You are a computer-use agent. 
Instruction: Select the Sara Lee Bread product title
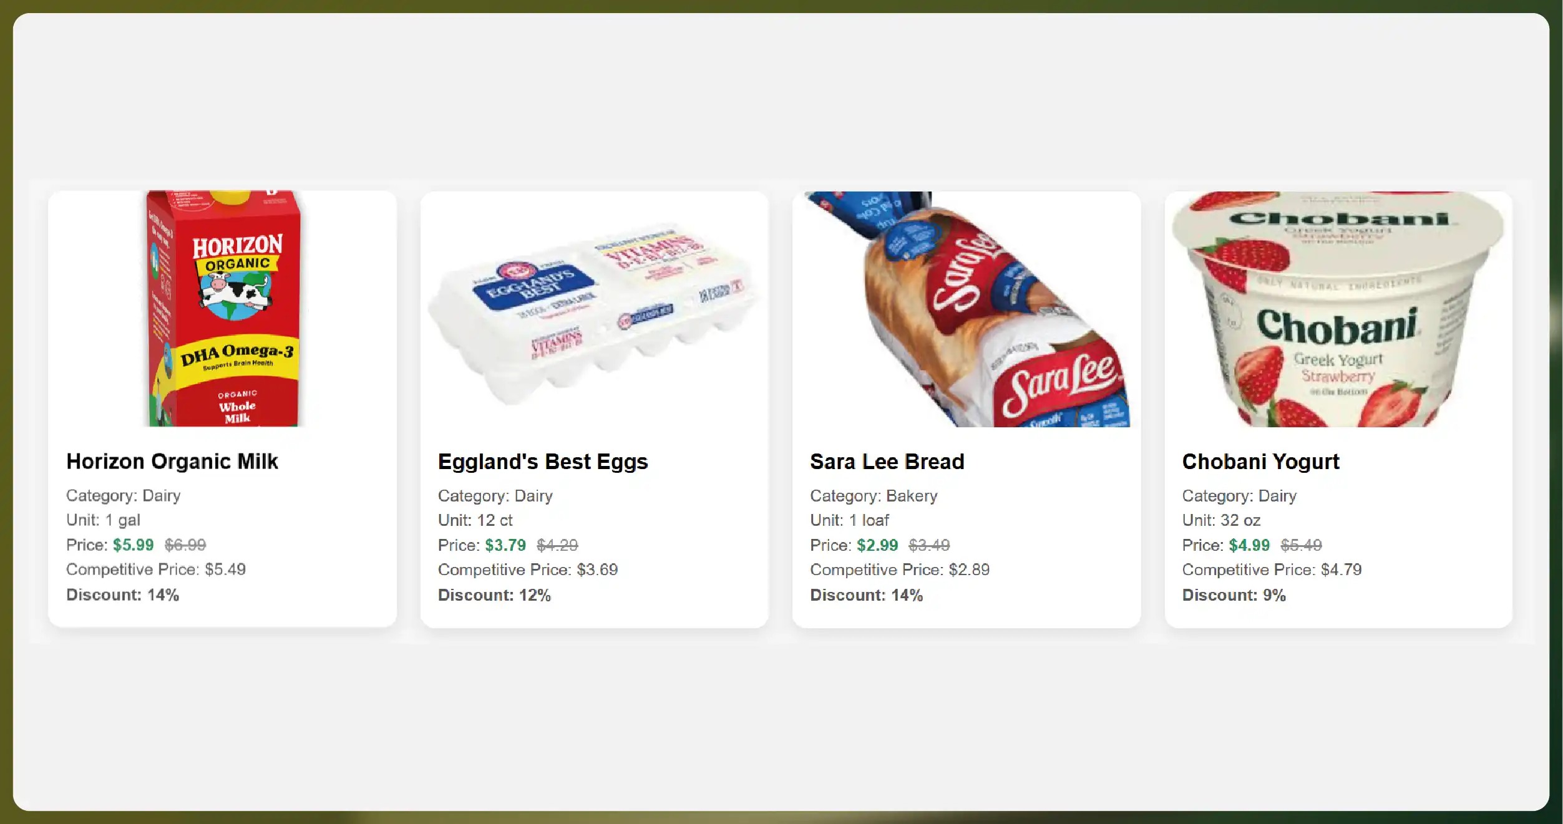pyautogui.click(x=887, y=462)
